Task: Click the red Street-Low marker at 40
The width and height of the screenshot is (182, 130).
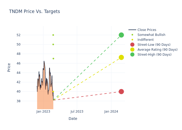Action: pos(121,92)
